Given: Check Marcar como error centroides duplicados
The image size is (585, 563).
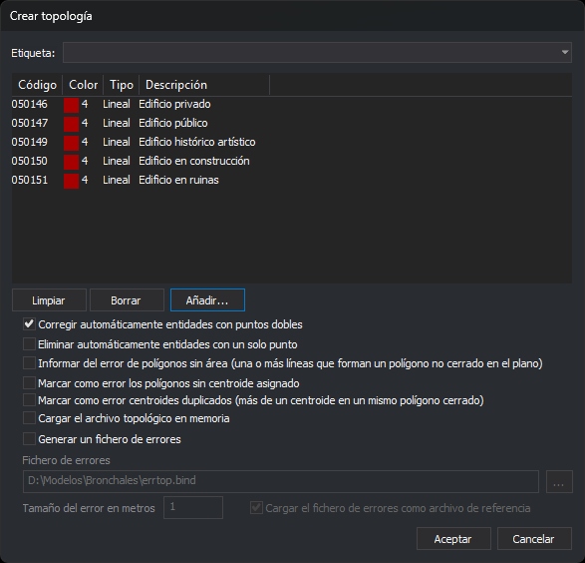Looking at the screenshot, I should 29,400.
